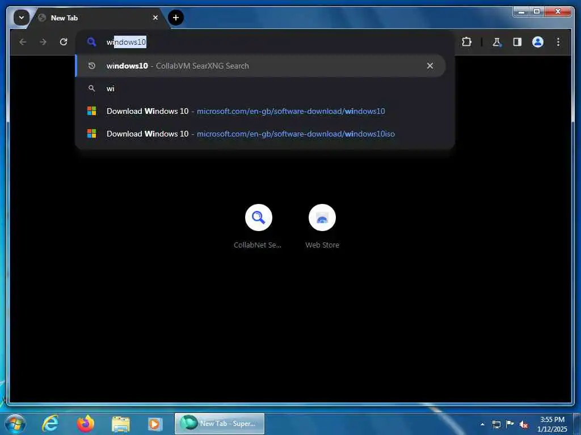This screenshot has height=435, width=581.
Task: Launch Internet Explorer from taskbar
Action: tap(50, 424)
